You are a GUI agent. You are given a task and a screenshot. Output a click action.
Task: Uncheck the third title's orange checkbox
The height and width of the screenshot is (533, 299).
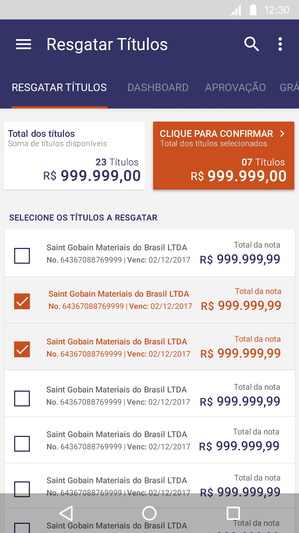pos(22,349)
